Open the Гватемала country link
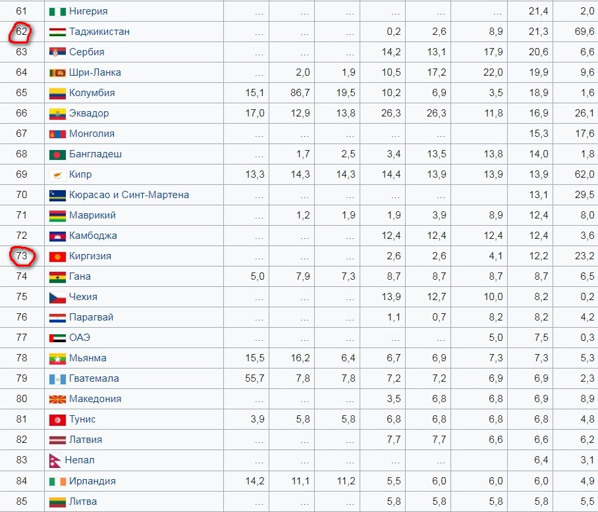This screenshot has width=598, height=512. coord(94,378)
